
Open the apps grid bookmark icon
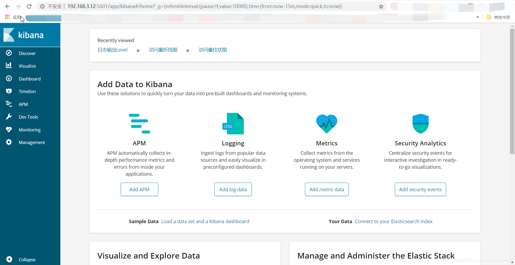click(8, 17)
